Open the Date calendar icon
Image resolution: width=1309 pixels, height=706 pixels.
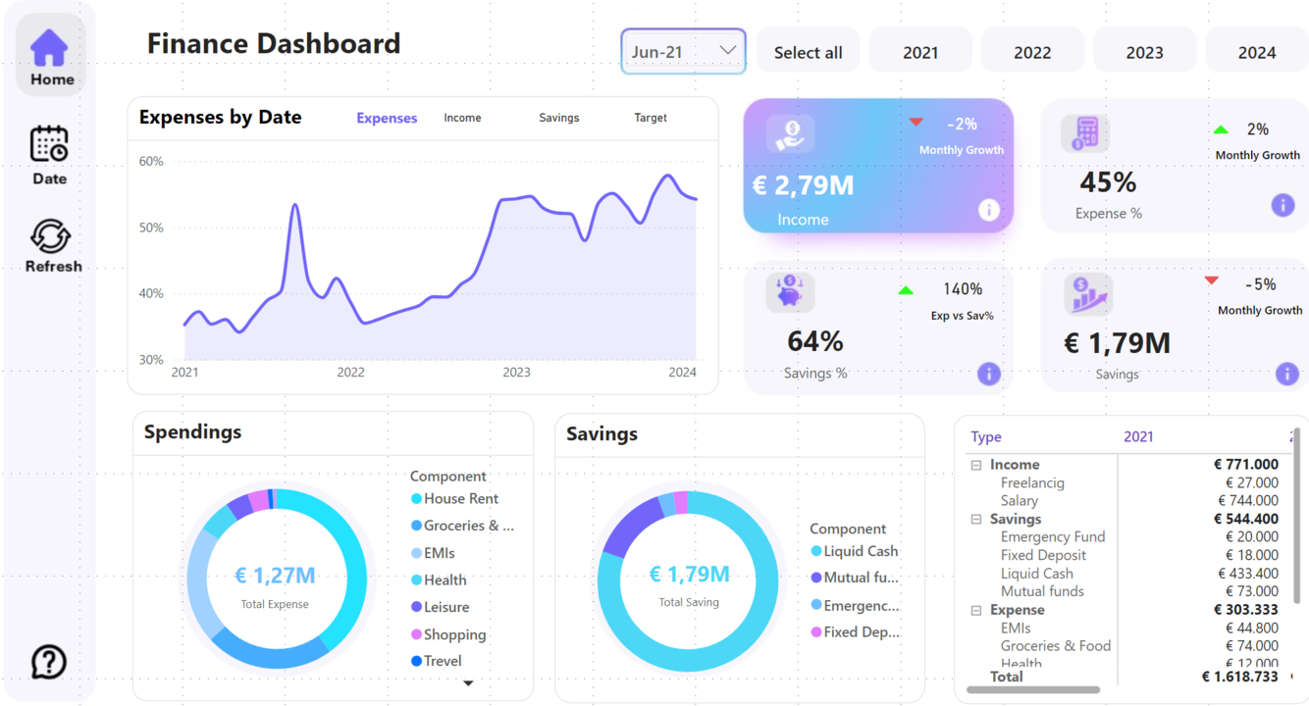(49, 144)
